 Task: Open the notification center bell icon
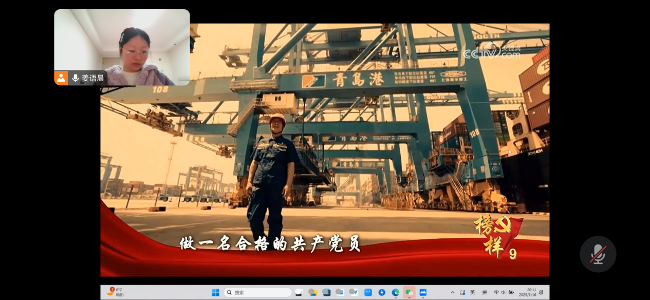click(x=541, y=292)
